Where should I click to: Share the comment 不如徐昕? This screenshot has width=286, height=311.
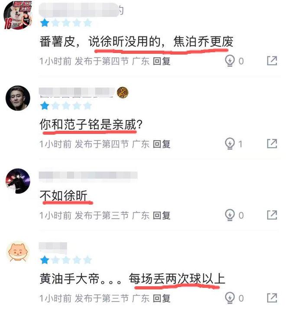(x=272, y=215)
